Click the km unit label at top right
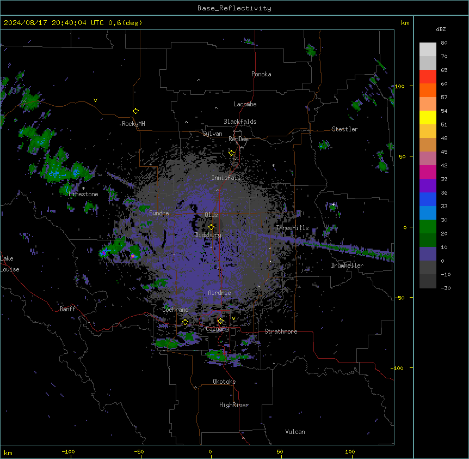This screenshot has width=469, height=459. pyautogui.click(x=405, y=23)
